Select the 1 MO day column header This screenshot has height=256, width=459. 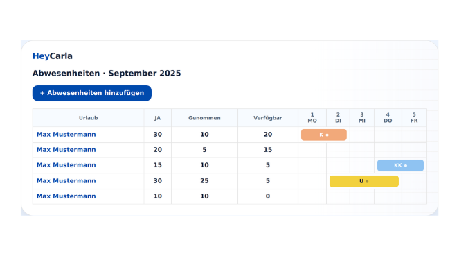(312, 118)
